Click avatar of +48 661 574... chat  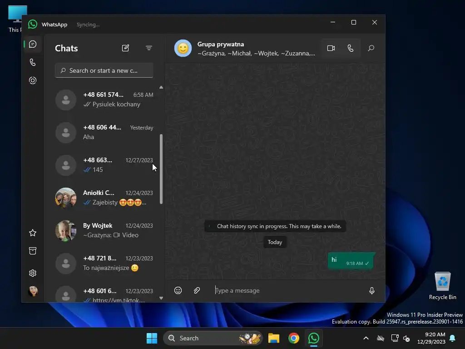pyautogui.click(x=66, y=100)
